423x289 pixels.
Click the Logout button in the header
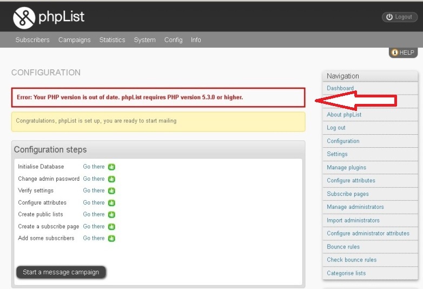pos(400,17)
